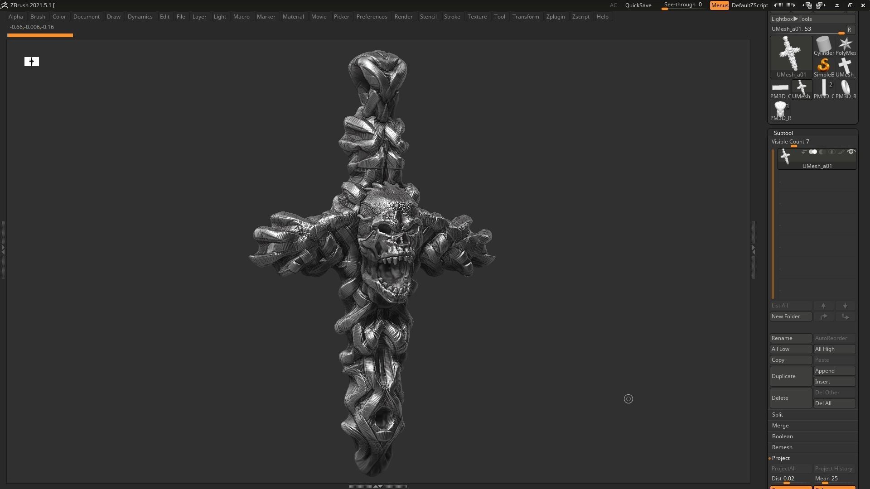The image size is (870, 489).
Task: Adjust the Visible Count slider
Action: [x=813, y=142]
